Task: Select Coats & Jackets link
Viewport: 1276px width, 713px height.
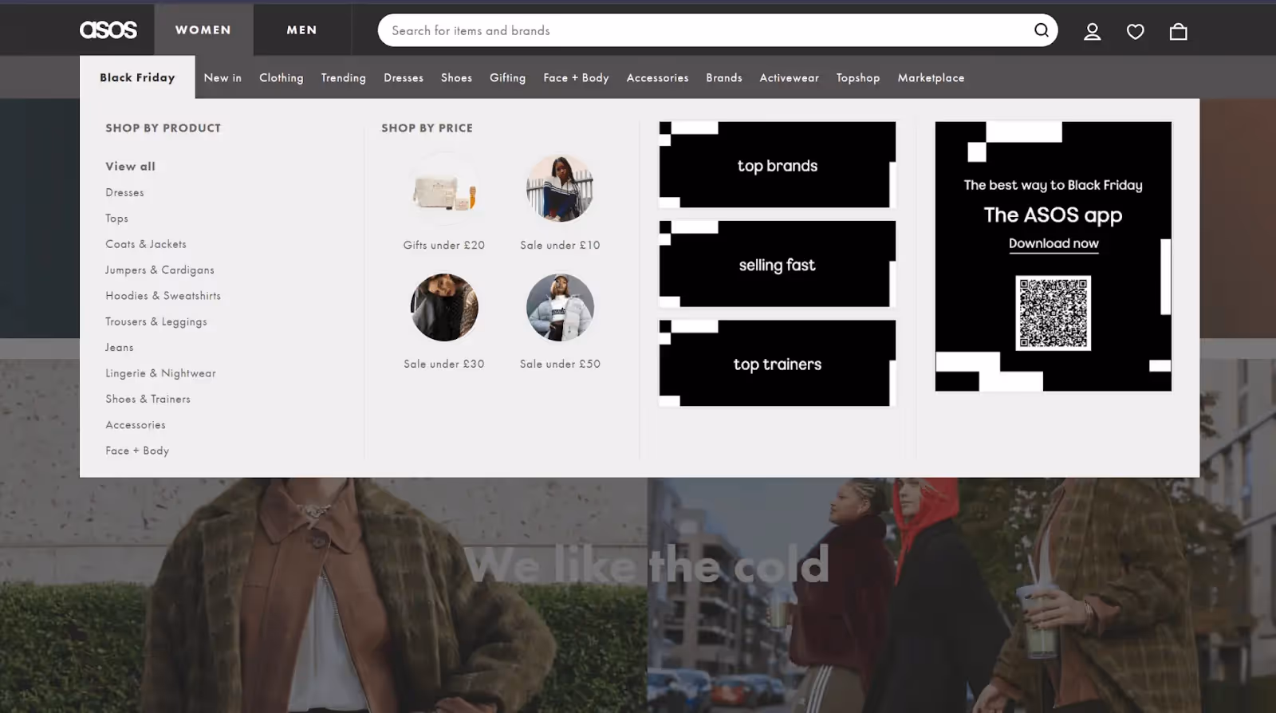Action: coord(146,244)
